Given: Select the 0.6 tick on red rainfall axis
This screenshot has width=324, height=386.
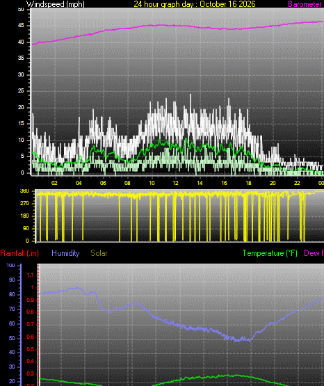Looking at the screenshot, I should [31, 337].
